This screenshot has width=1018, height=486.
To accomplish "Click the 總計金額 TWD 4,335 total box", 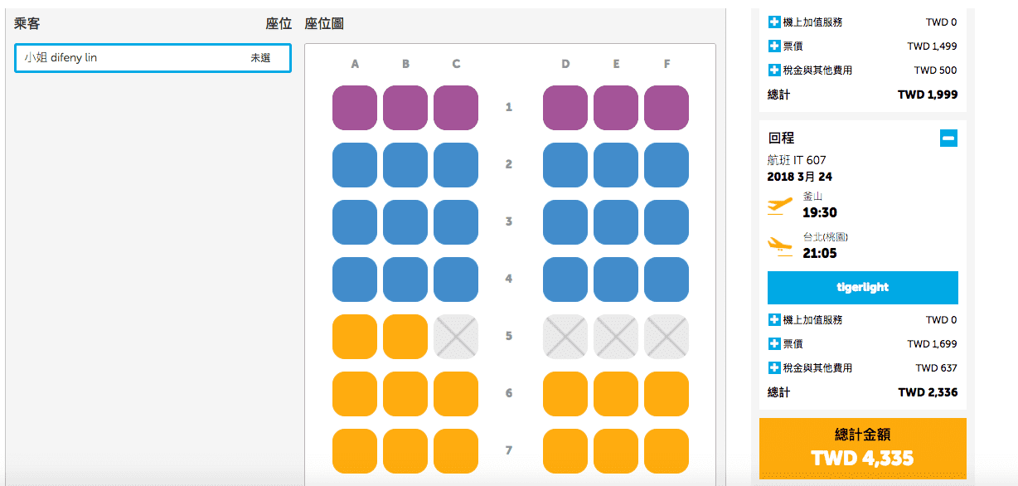I will pyautogui.click(x=862, y=448).
